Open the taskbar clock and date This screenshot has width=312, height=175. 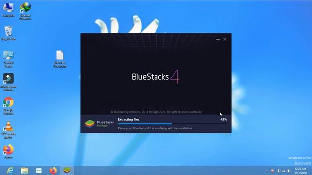tap(300, 171)
